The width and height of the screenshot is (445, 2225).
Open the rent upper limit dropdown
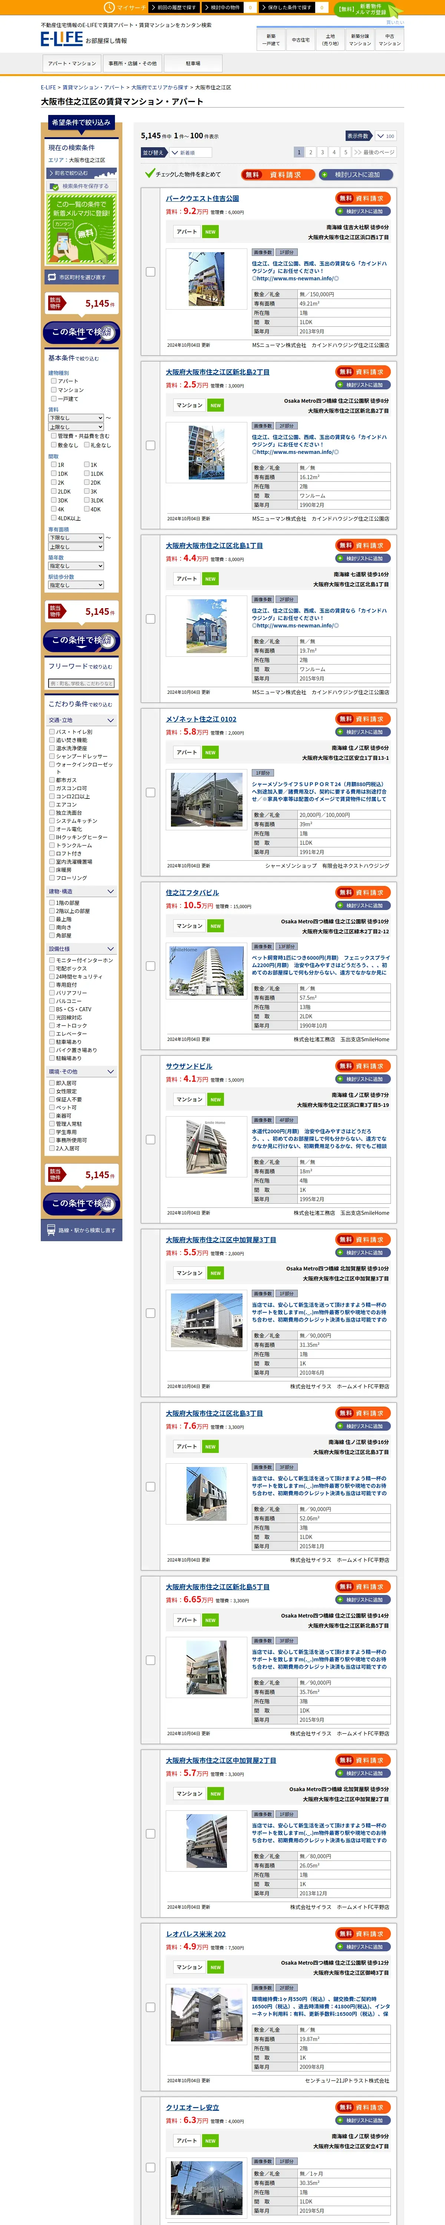76,427
